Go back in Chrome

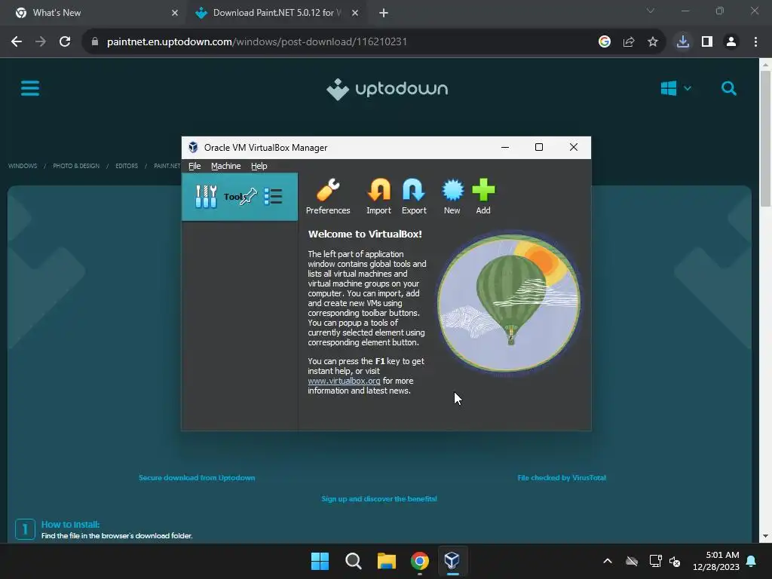click(17, 41)
